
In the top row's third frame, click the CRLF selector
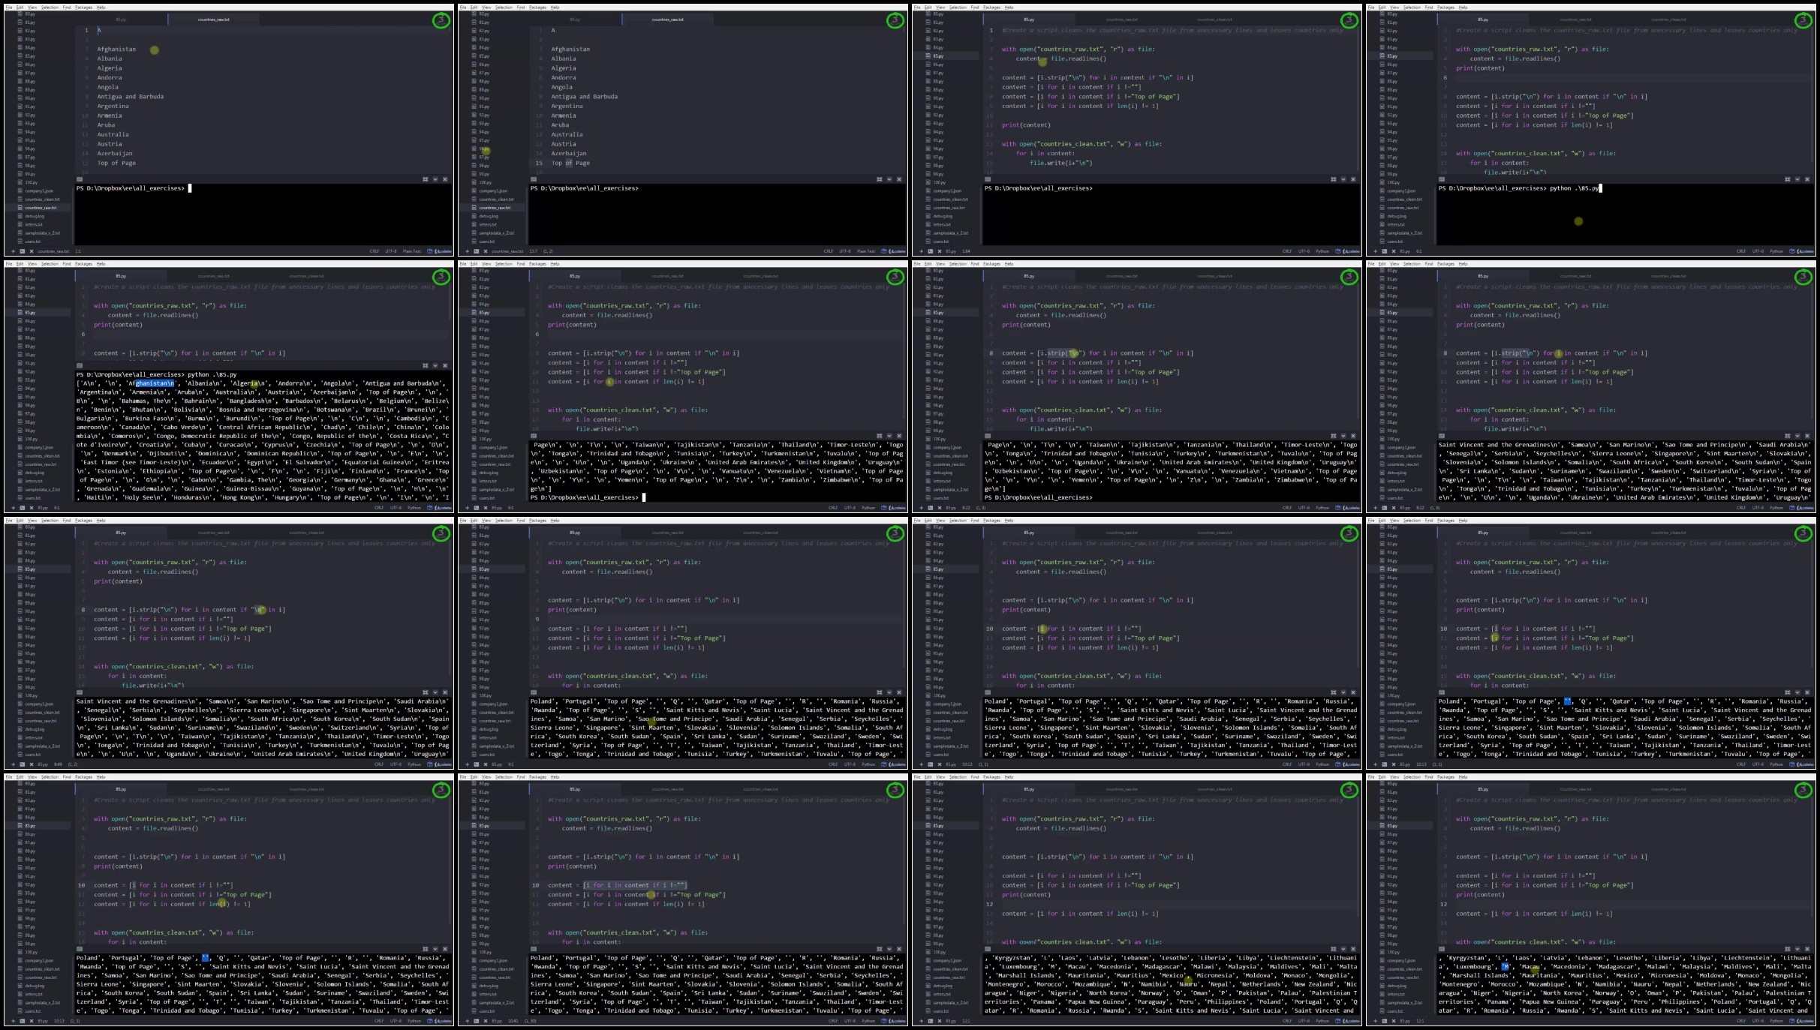[1287, 251]
